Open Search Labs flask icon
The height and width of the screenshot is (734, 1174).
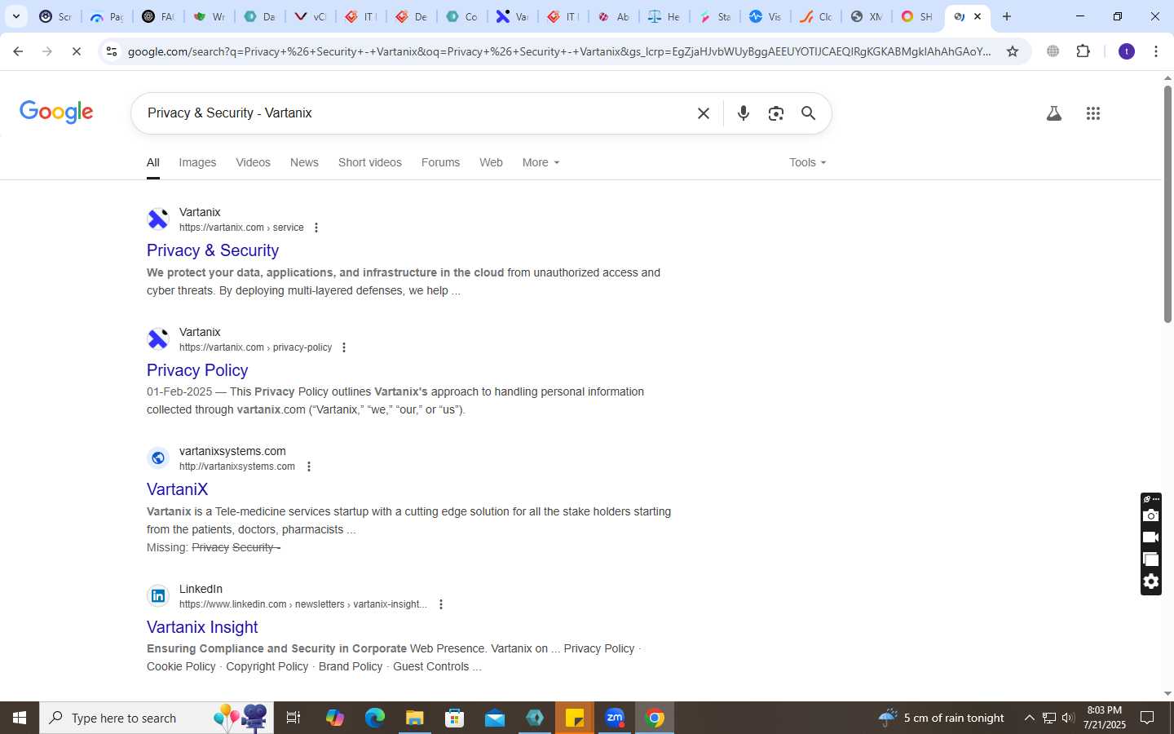(1054, 113)
